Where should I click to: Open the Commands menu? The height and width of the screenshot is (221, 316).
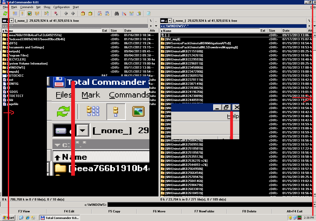[27, 7]
